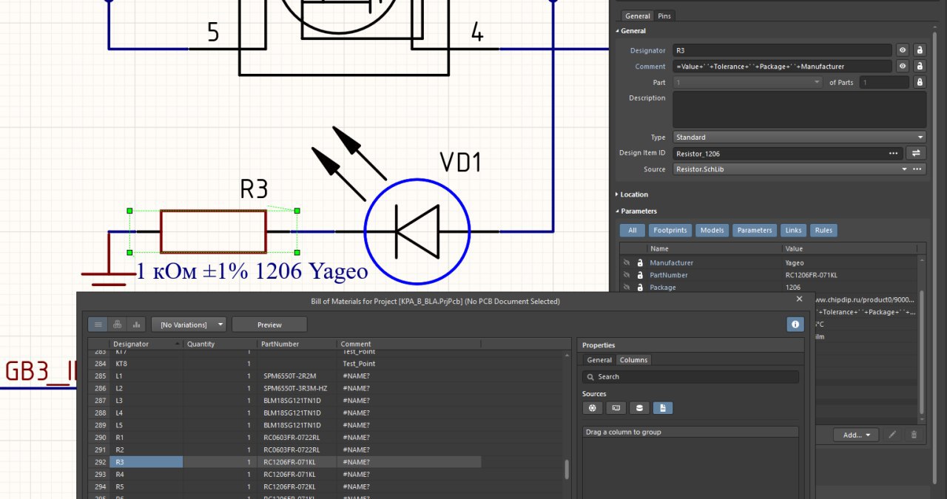Select the R3 row in BOM
The image size is (947, 499).
point(285,462)
